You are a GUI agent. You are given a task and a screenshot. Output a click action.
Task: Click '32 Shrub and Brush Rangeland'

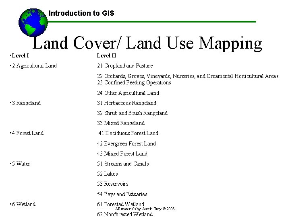[133, 113]
